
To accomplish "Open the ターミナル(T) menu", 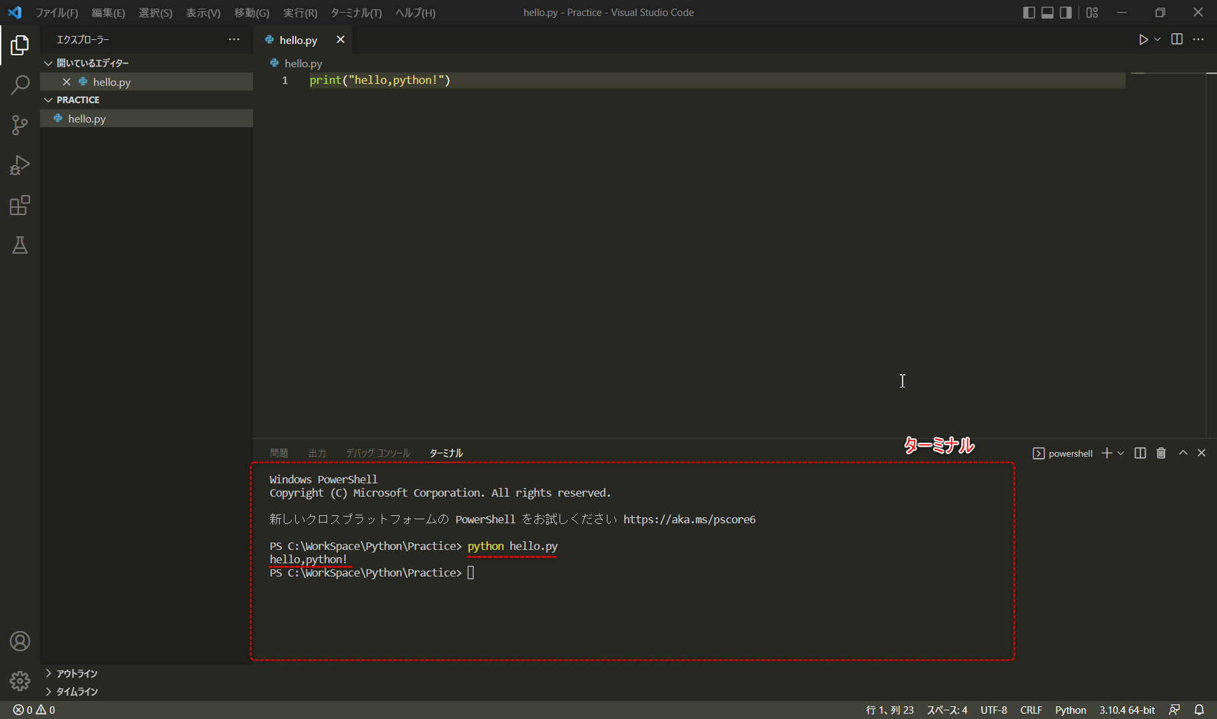I will point(356,13).
